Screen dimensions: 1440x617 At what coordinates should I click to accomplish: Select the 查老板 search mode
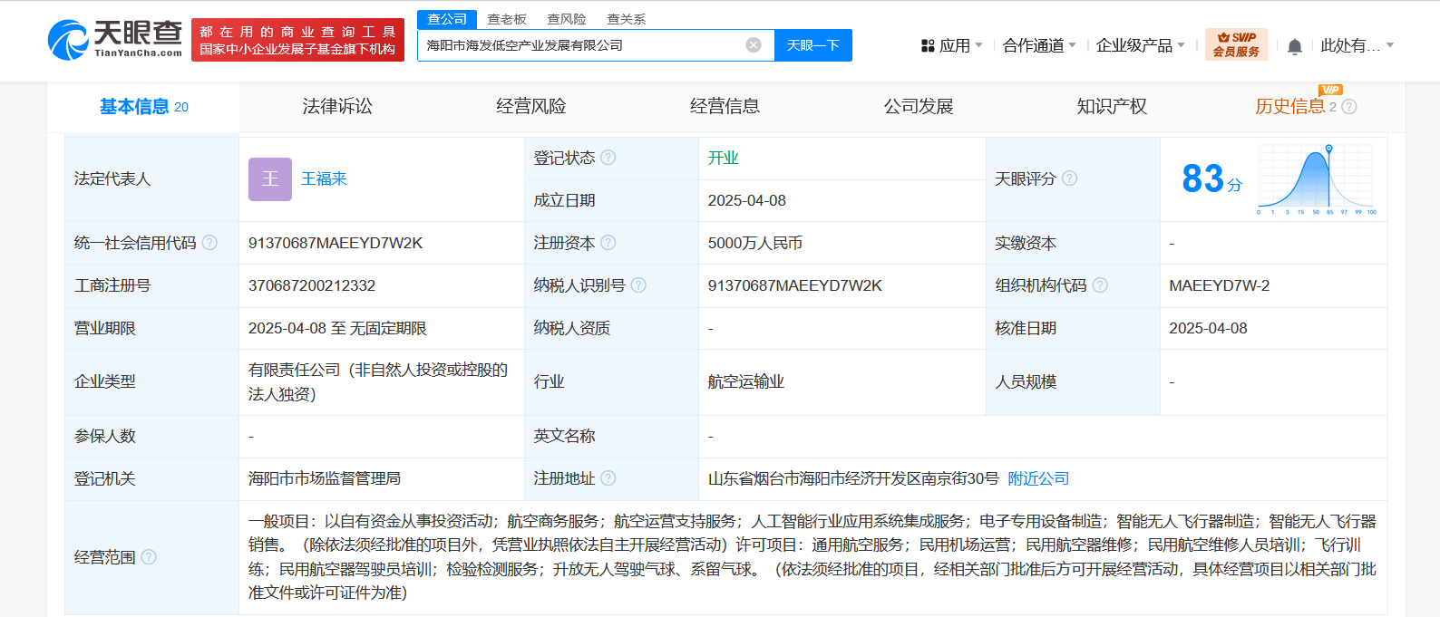coord(507,19)
